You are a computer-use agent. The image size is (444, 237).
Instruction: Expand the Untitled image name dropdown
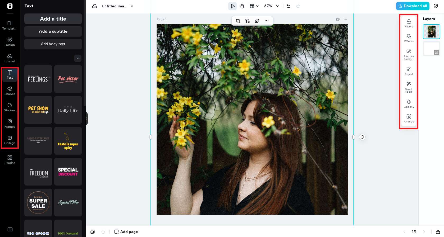[132, 6]
